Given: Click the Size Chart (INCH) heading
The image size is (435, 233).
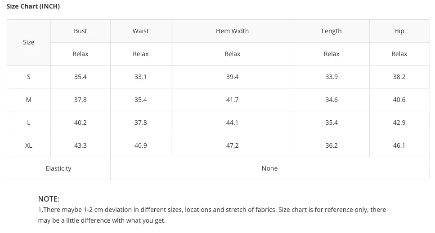Looking at the screenshot, I should (33, 6).
